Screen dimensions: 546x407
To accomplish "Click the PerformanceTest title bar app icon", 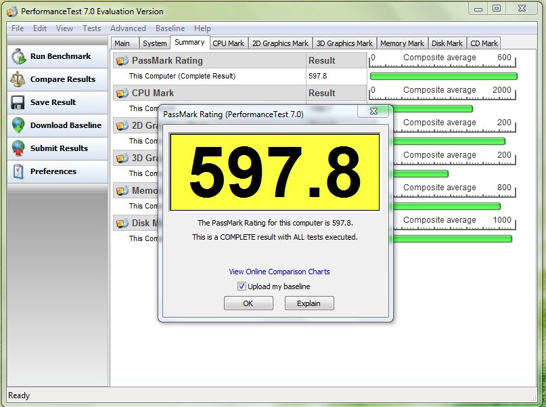I will click(12, 12).
